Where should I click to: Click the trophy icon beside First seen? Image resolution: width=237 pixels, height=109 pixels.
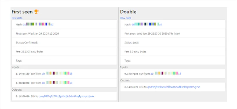pyautogui.click(x=36, y=12)
